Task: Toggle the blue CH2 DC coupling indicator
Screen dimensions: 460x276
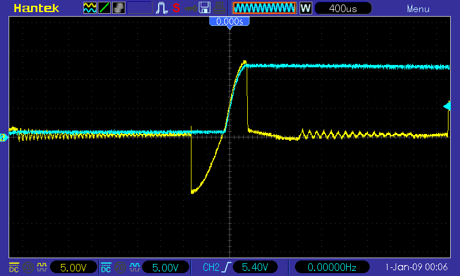Action: tap(106, 267)
